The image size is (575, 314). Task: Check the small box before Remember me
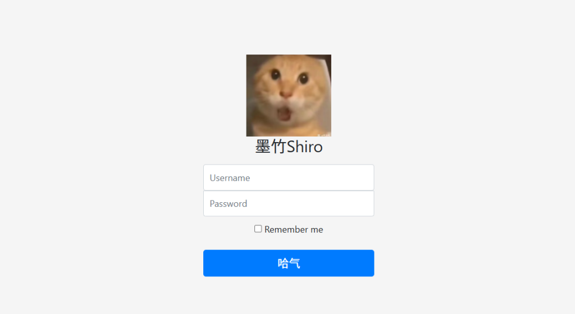tap(258, 229)
